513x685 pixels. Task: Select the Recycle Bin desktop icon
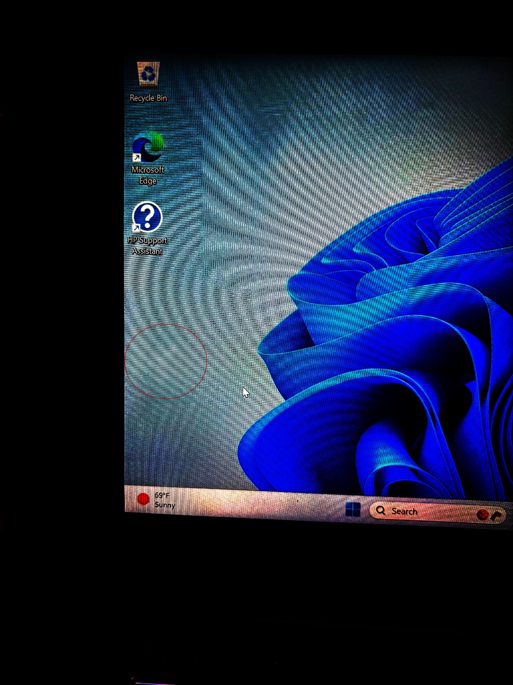pyautogui.click(x=148, y=81)
